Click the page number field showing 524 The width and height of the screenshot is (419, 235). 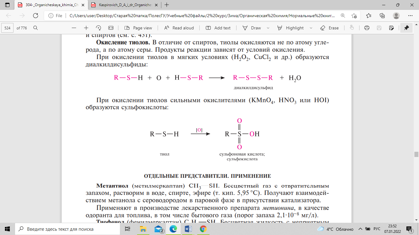[8, 28]
